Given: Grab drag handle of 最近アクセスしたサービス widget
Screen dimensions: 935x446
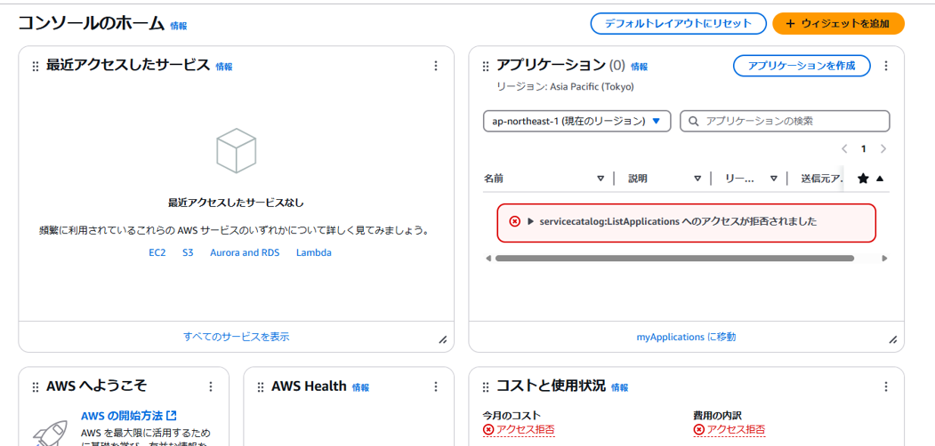Looking at the screenshot, I should tap(36, 66).
